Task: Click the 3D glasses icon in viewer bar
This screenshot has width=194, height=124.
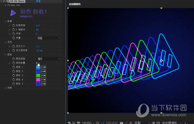Action: [79, 123]
